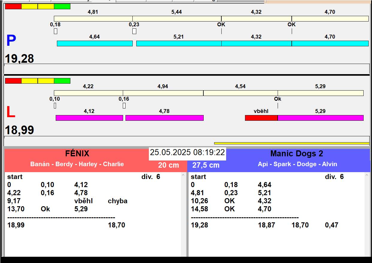Click lane L yellow light beside the red light
This screenshot has width=372, height=263.
click(30, 81)
